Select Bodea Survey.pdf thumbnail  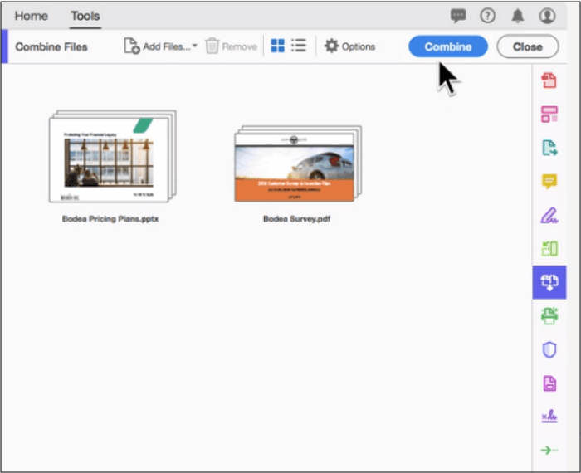pos(298,163)
